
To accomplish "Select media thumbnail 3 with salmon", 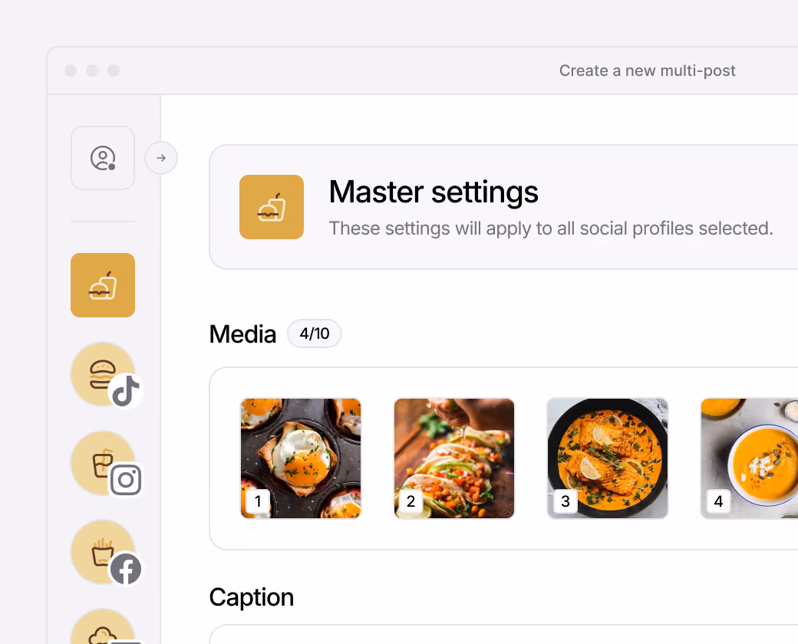I will click(x=608, y=458).
